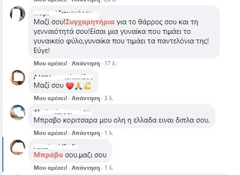This screenshot has height=175, width=240.
Task: Click praying hands emoji in comment
Action: pyautogui.click(x=78, y=86)
